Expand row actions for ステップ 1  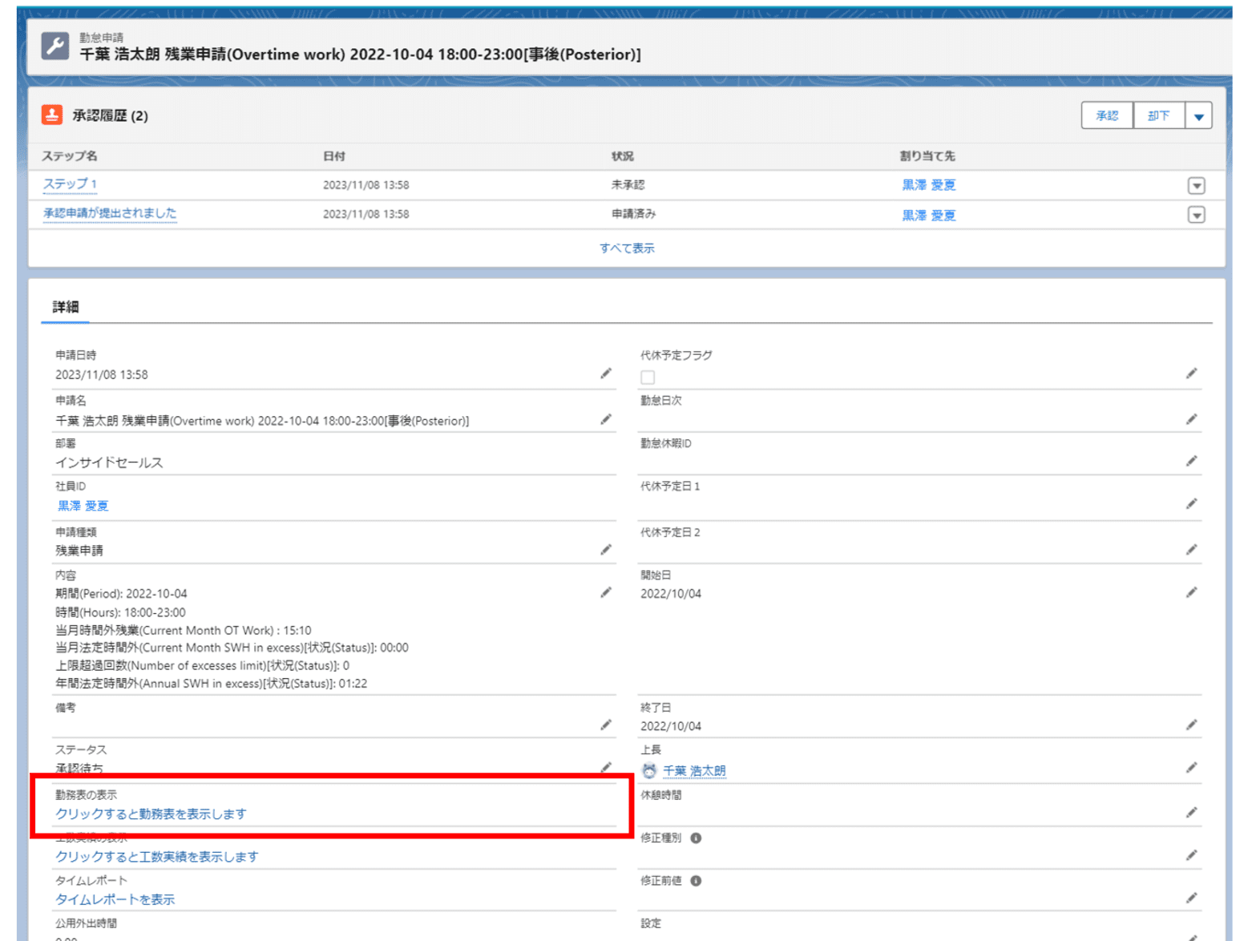point(1196,186)
